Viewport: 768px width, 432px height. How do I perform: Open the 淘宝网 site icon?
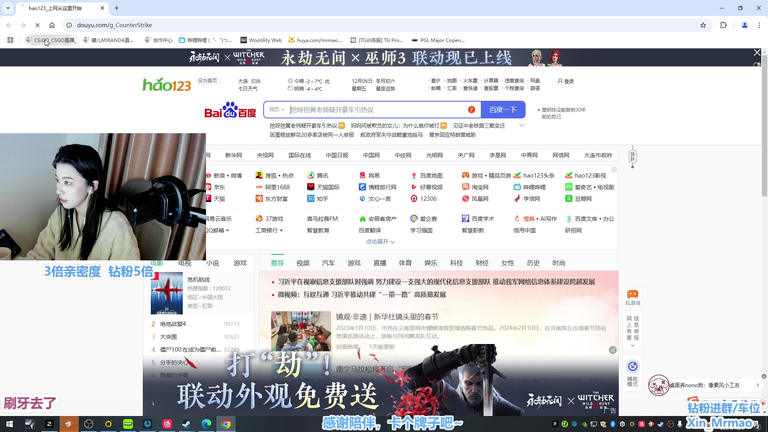(466, 187)
